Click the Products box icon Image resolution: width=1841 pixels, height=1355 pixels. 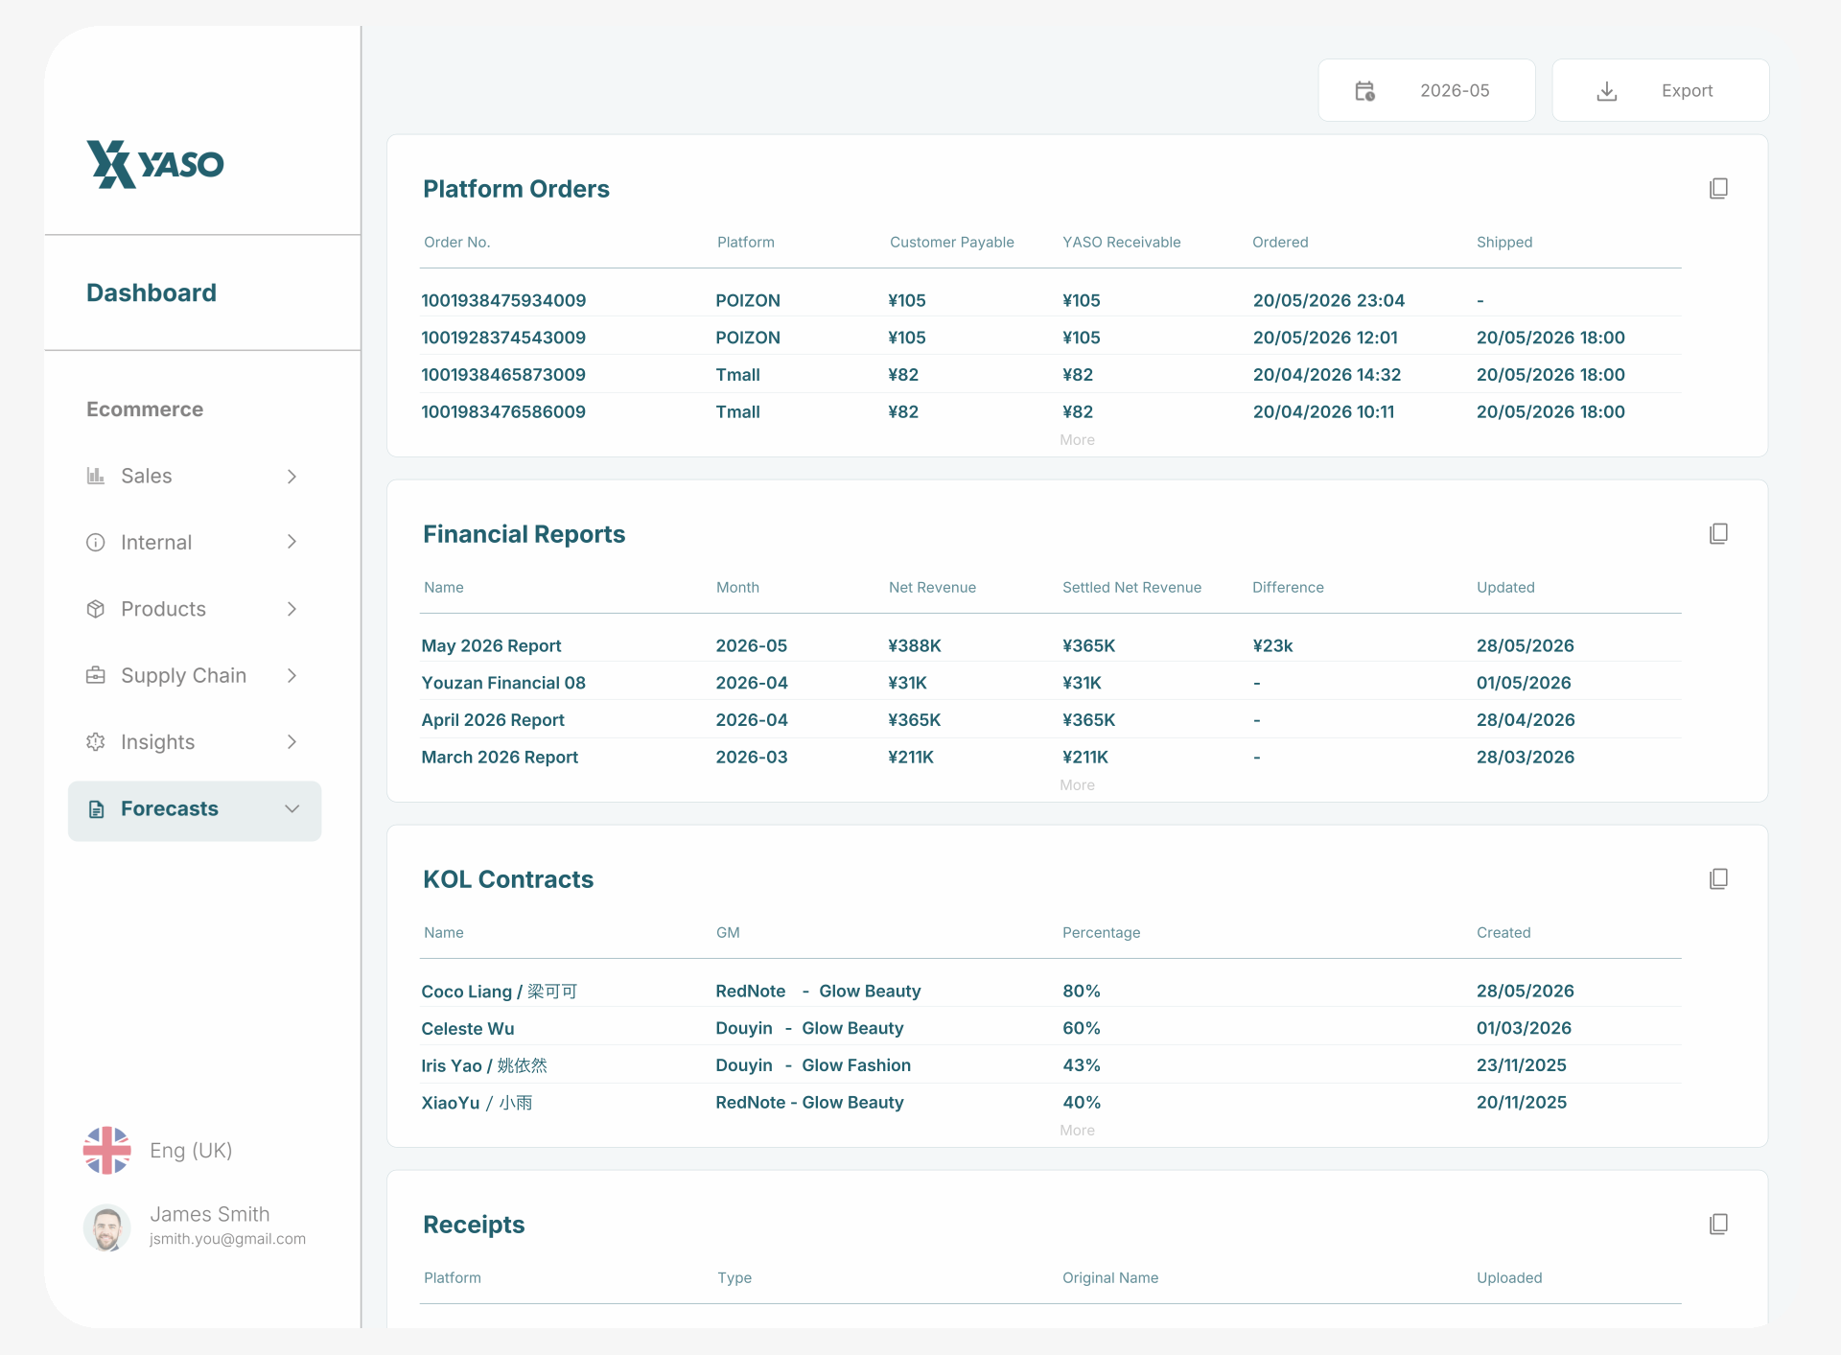click(96, 609)
